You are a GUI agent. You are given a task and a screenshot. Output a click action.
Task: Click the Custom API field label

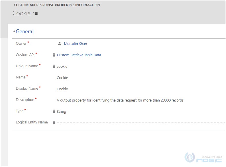(x=25, y=55)
